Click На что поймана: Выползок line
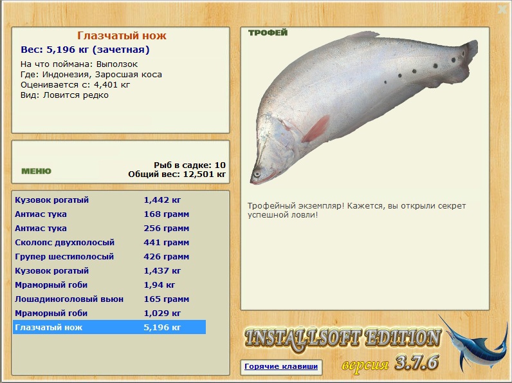The height and width of the screenshot is (383, 512). [79, 64]
